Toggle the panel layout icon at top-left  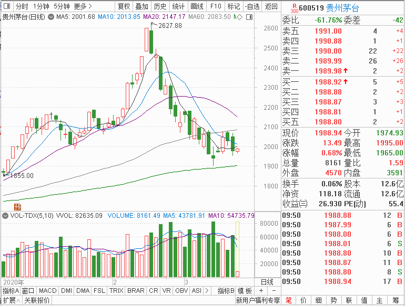point(7,6)
